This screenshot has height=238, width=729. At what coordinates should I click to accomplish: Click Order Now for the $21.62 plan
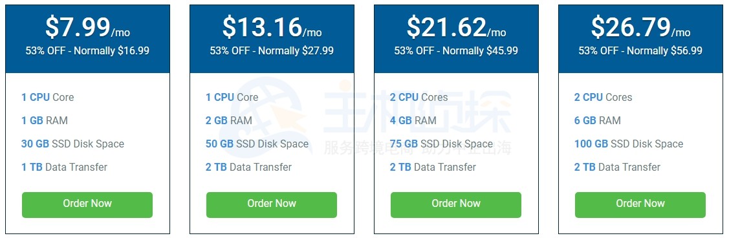pos(455,204)
